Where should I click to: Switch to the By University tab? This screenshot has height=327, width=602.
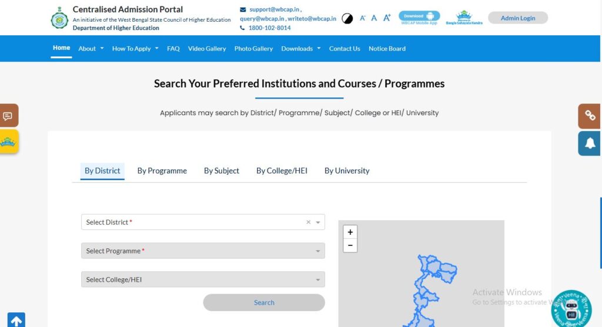coord(347,171)
